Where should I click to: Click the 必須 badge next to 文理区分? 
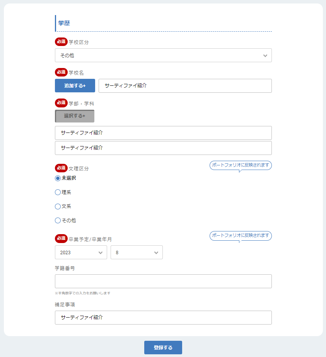pyautogui.click(x=61, y=168)
